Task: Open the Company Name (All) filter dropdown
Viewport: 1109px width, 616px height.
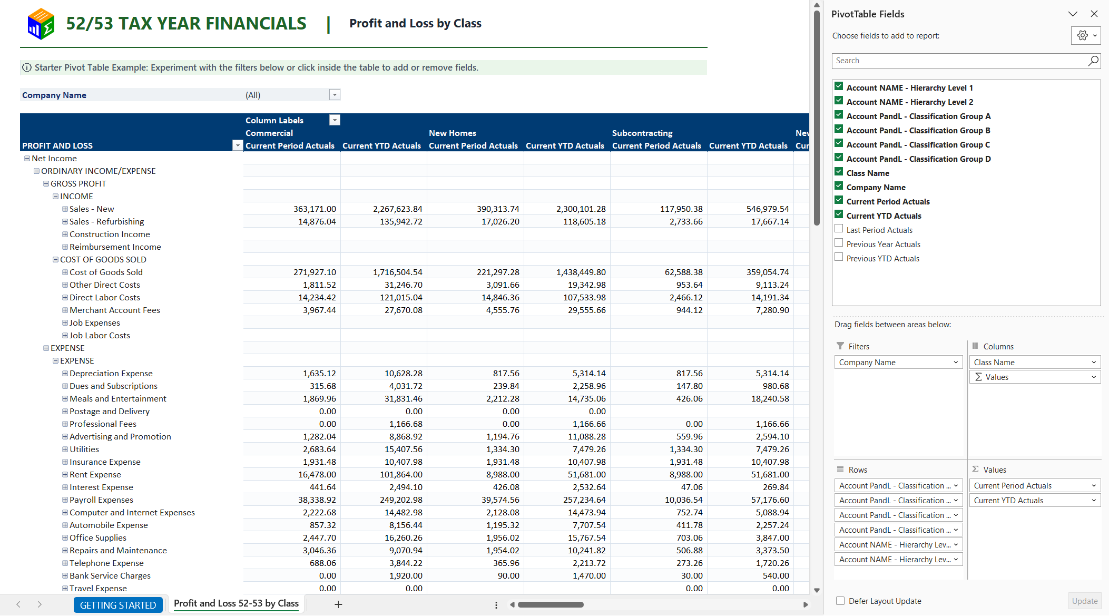Action: pyautogui.click(x=335, y=95)
